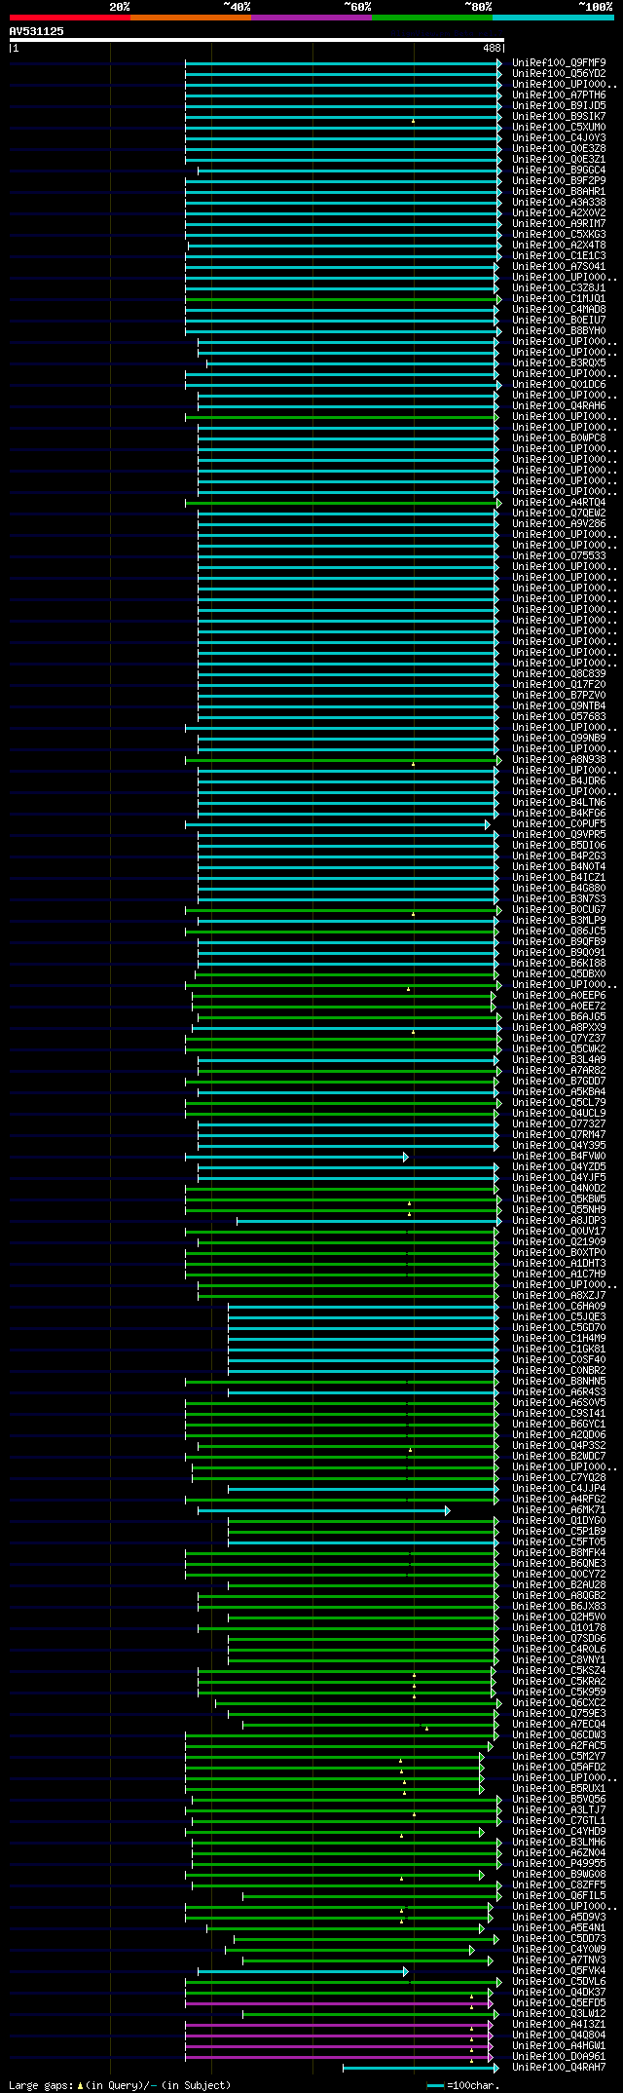Select hit UniRef100_A3A338
The height and width of the screenshot is (2093, 623).
[x=559, y=202]
